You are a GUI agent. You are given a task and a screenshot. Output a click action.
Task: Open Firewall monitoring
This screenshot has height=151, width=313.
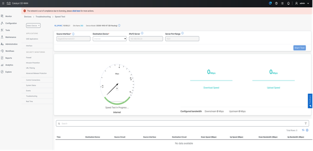click(29, 58)
